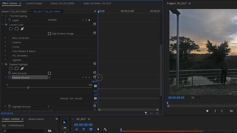Viewport: 237px width, 133px height.
Task: Open timeline display settings wrench
Action: (x=105, y=129)
